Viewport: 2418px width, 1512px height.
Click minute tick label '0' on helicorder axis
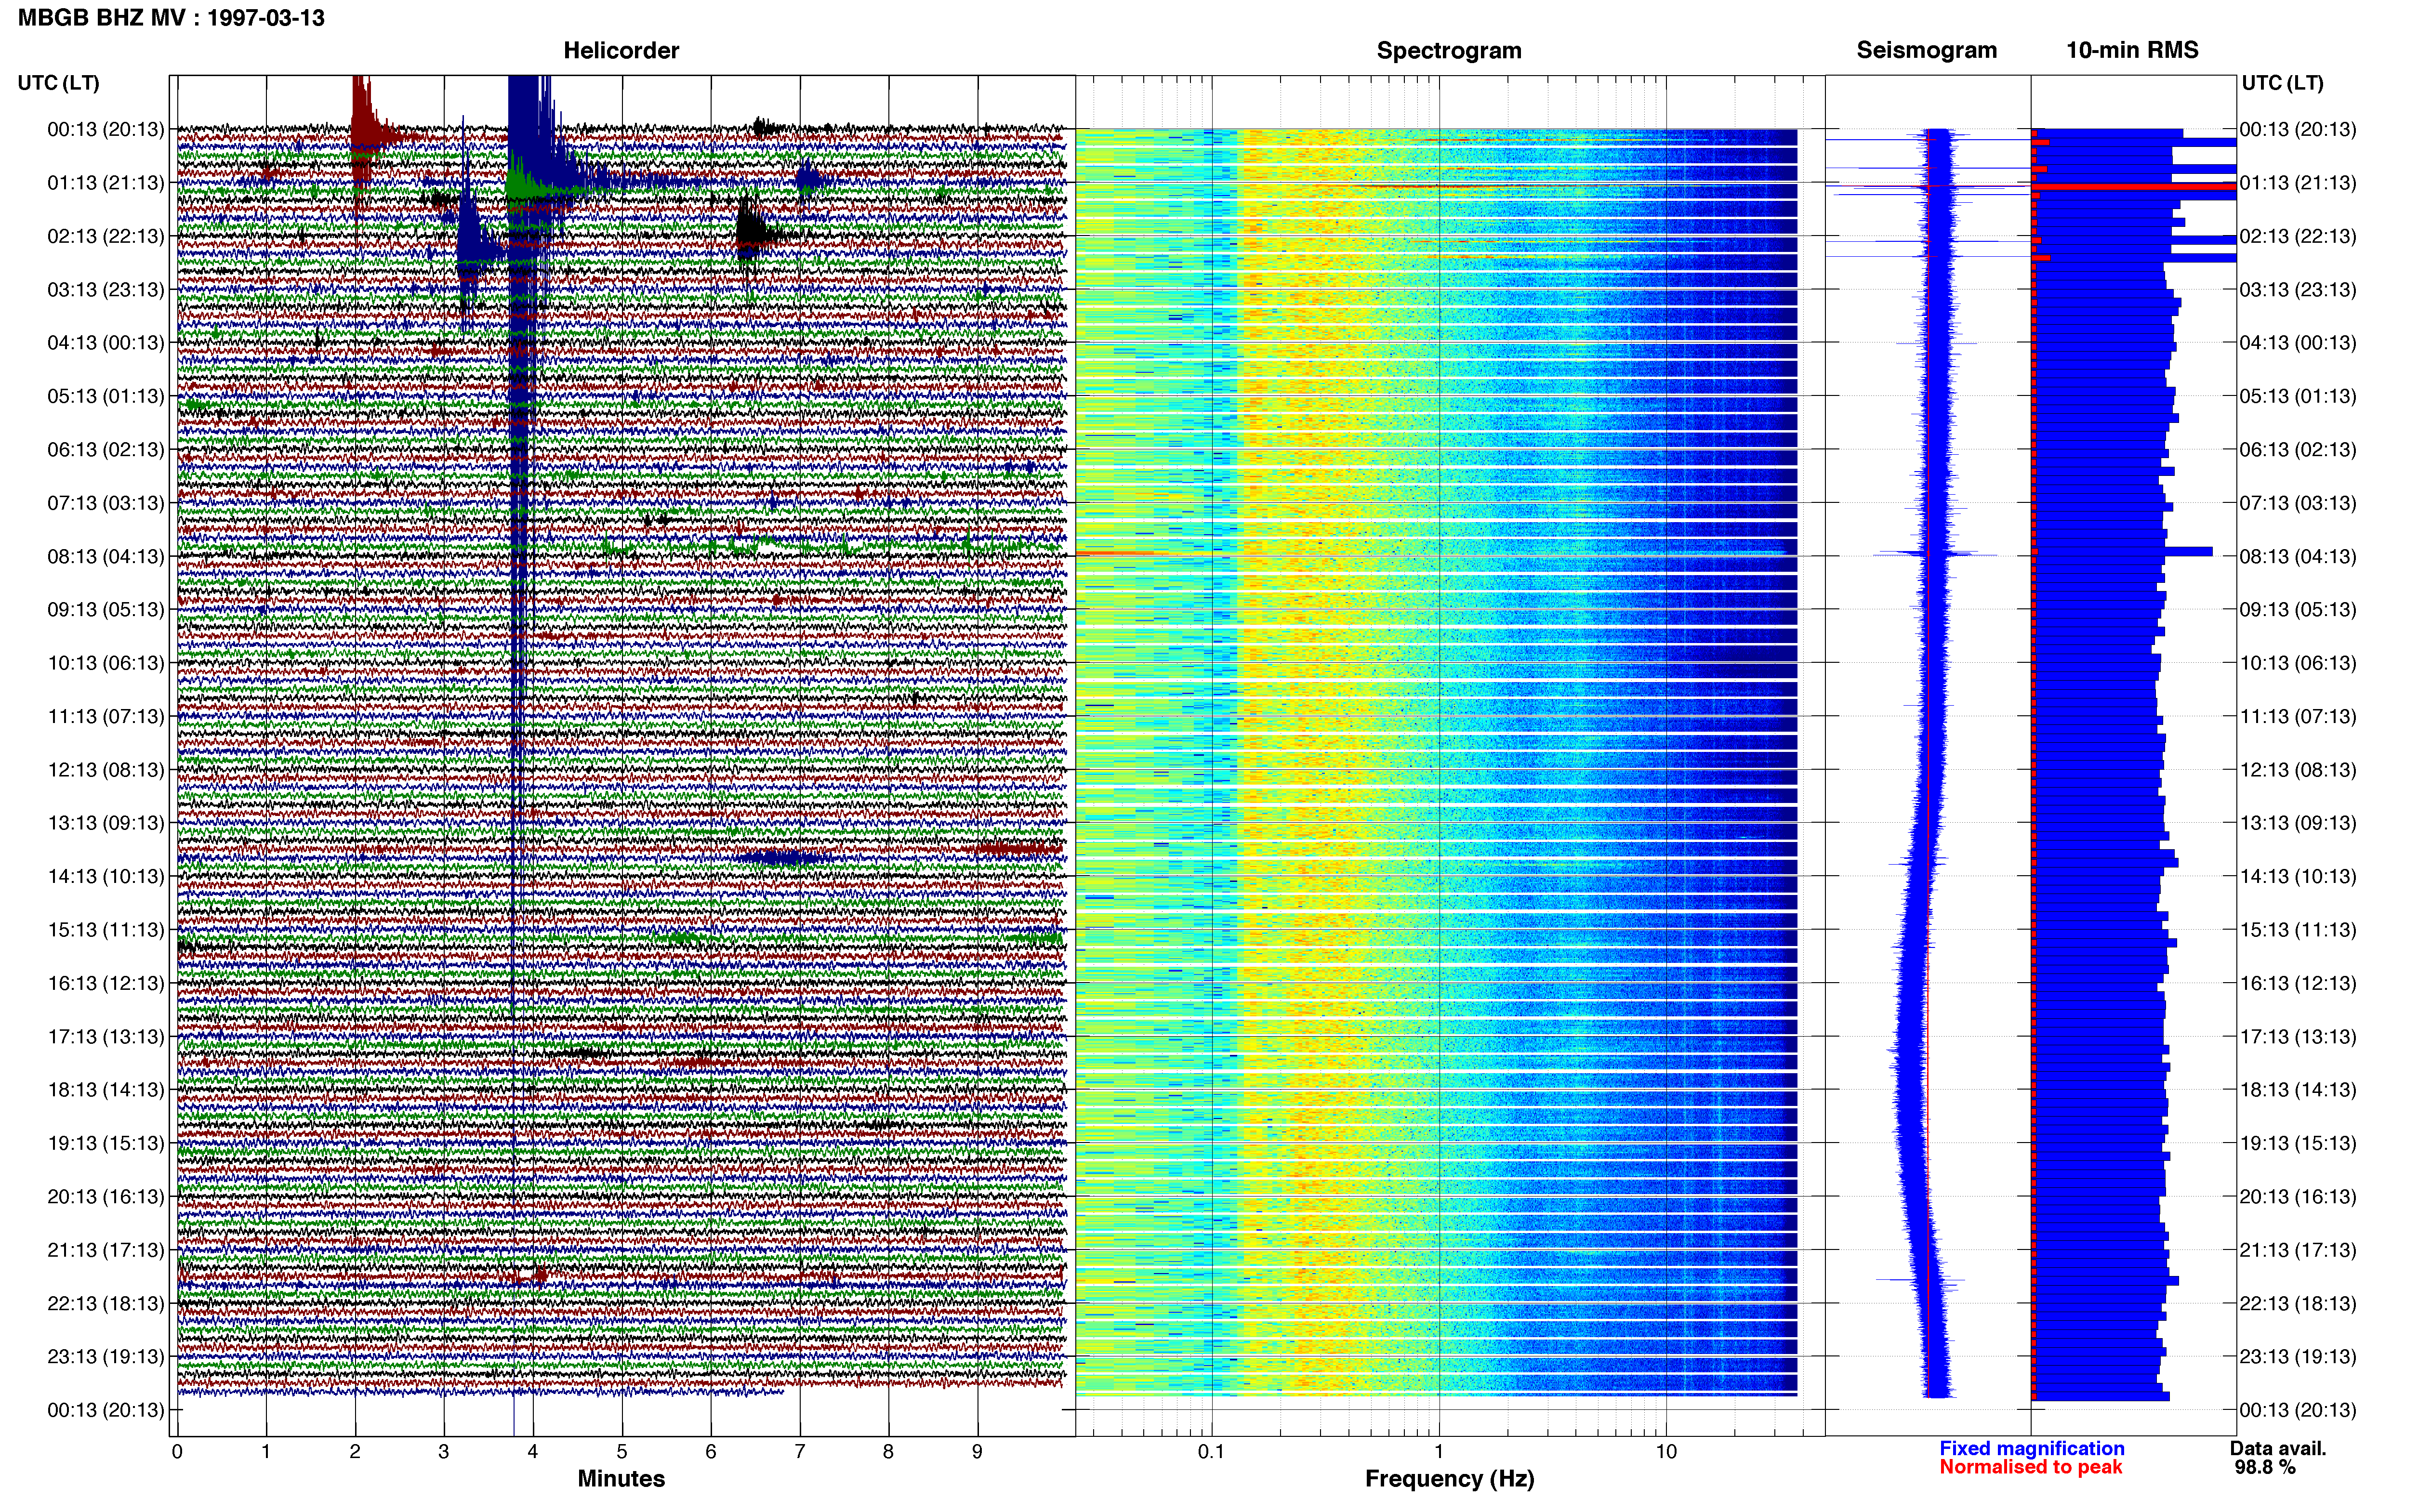(x=177, y=1452)
